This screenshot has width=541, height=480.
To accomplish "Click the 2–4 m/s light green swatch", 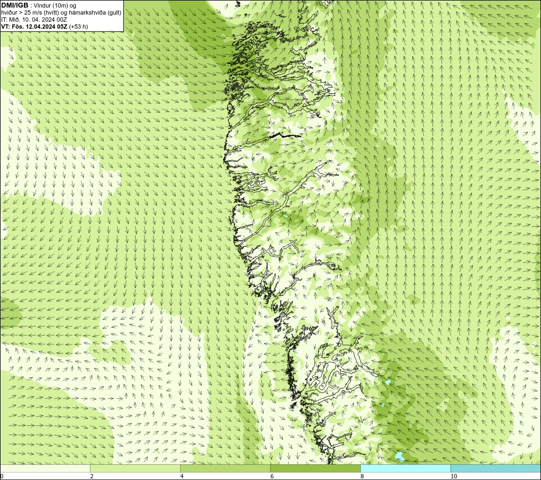I will point(135,468).
